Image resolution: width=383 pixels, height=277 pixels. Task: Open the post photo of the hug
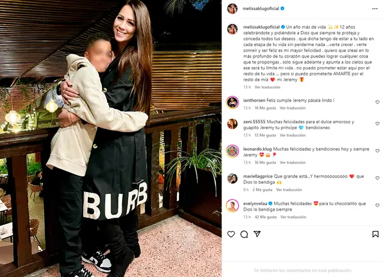point(111,139)
